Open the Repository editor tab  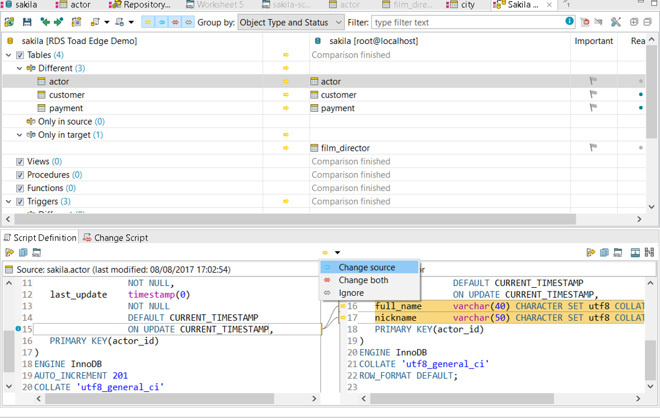(x=140, y=5)
